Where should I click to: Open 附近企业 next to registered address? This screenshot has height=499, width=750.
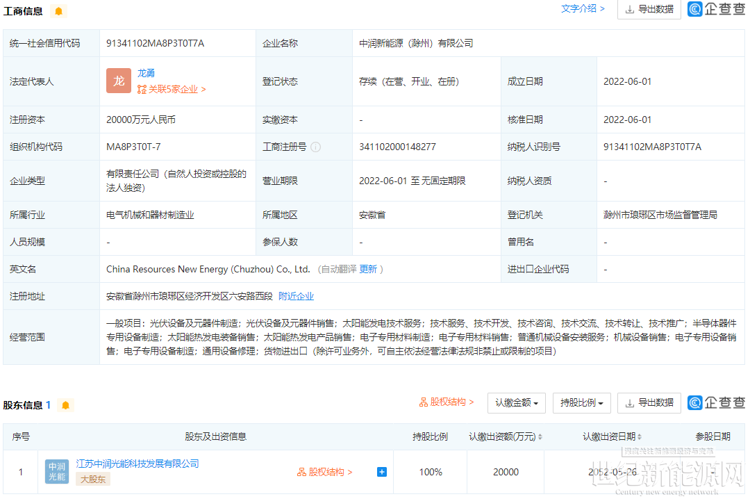(x=296, y=296)
